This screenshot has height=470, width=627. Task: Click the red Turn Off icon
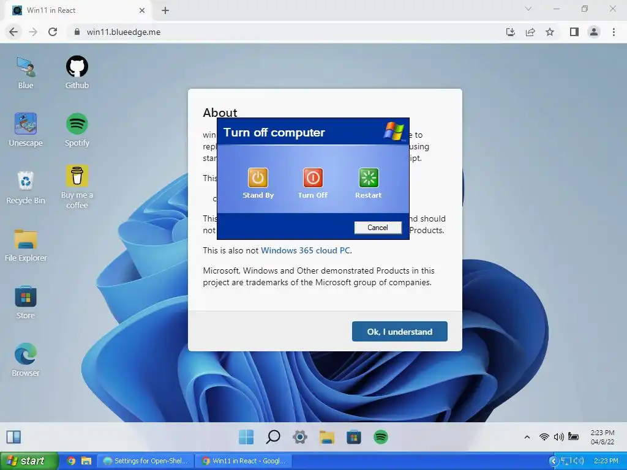313,178
